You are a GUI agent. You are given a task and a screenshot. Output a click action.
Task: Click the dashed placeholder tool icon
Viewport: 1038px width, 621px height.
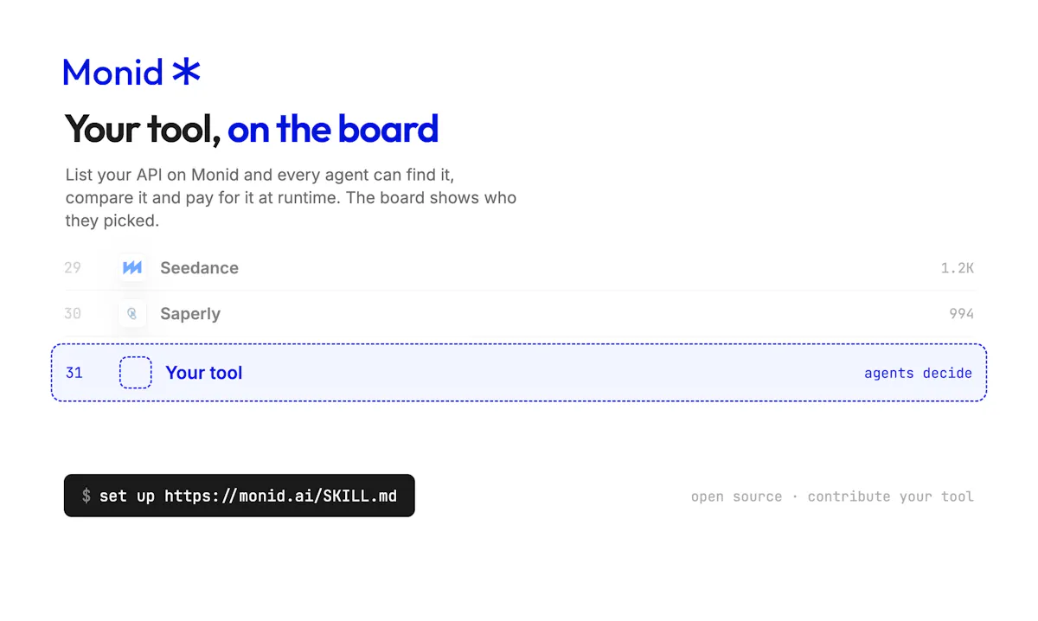[136, 373]
